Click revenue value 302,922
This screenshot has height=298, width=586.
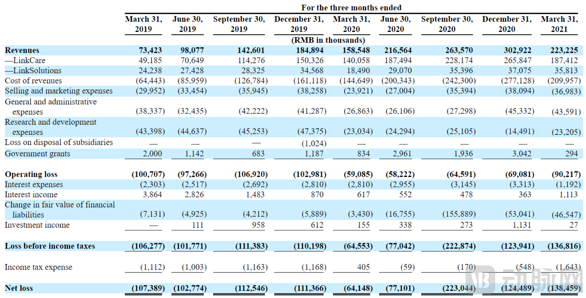(517, 50)
